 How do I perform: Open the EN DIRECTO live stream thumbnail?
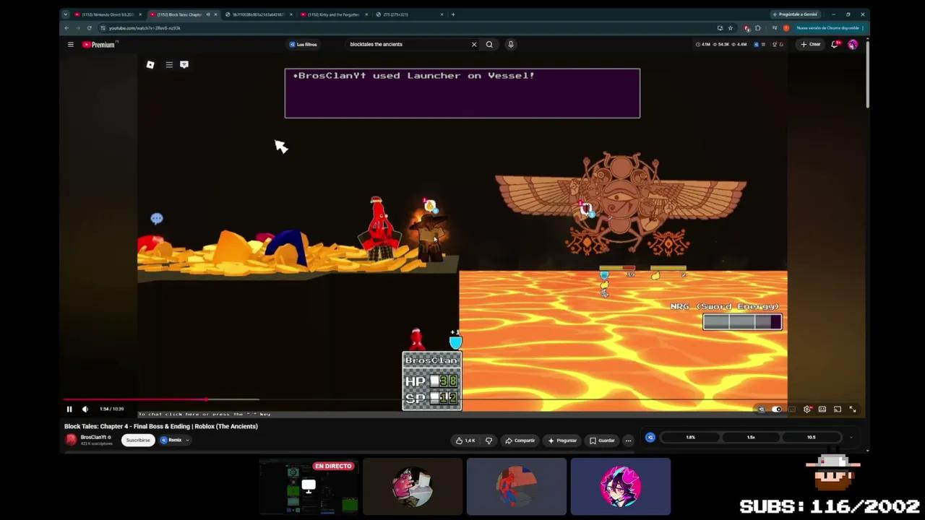coord(309,487)
